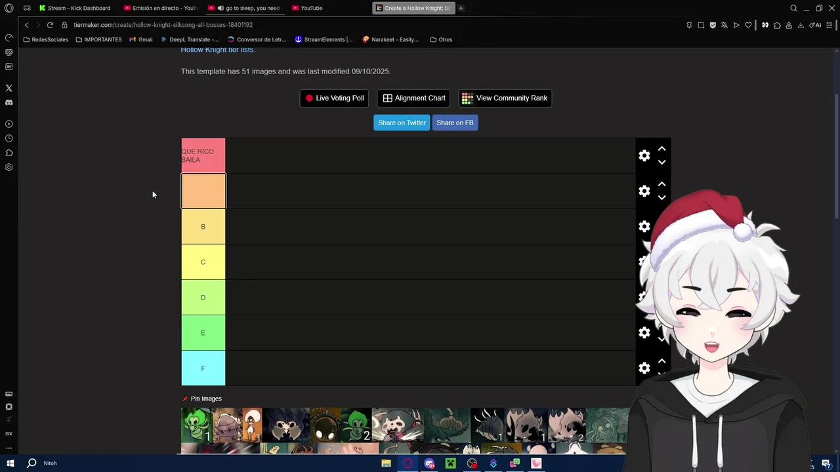Click the Opera menu logo icon
Viewport: 840px width, 472px height.
9,8
